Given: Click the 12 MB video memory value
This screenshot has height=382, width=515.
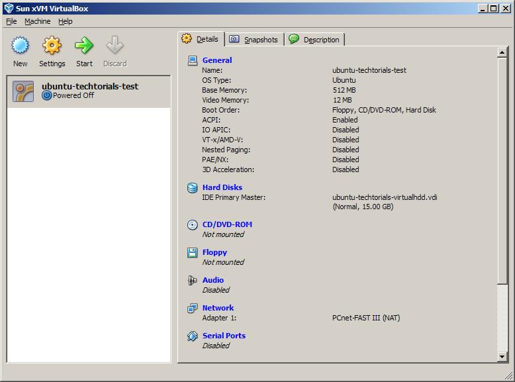Looking at the screenshot, I should tap(342, 100).
